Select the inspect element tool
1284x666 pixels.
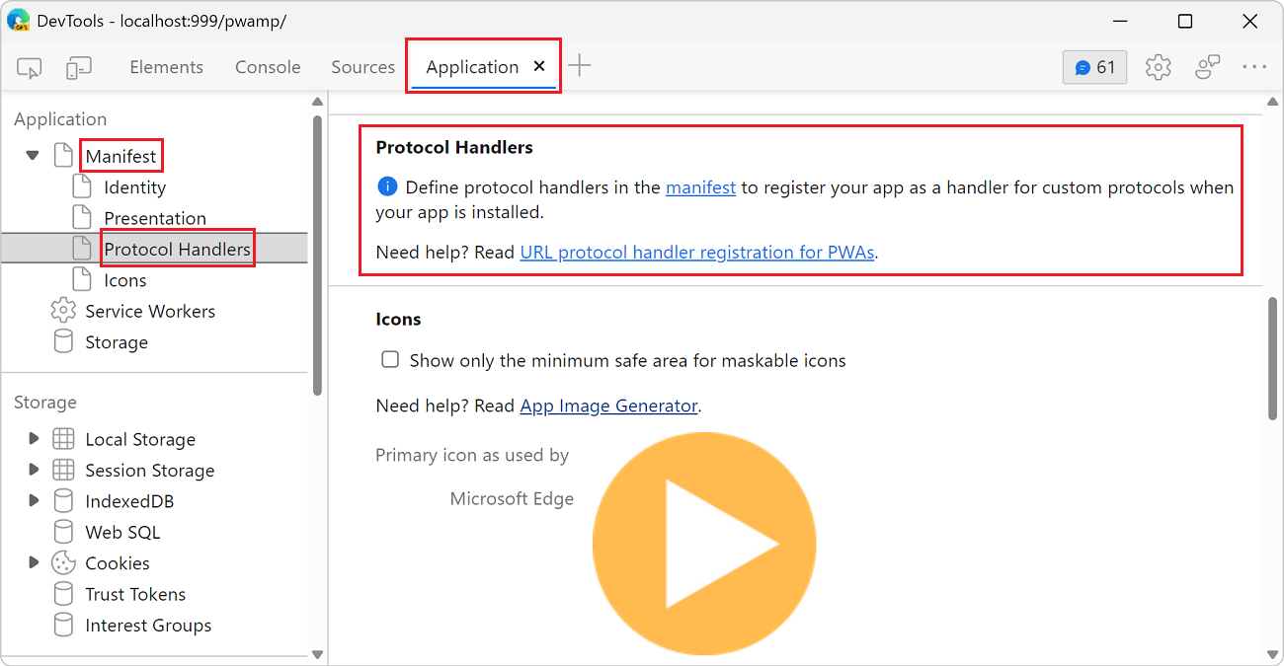tap(29, 67)
